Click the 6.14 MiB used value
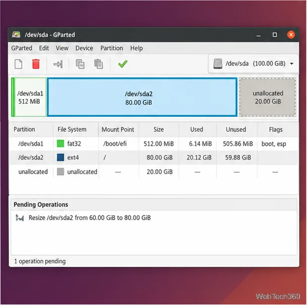Viewport: 307px width, 307px height. 200,144
